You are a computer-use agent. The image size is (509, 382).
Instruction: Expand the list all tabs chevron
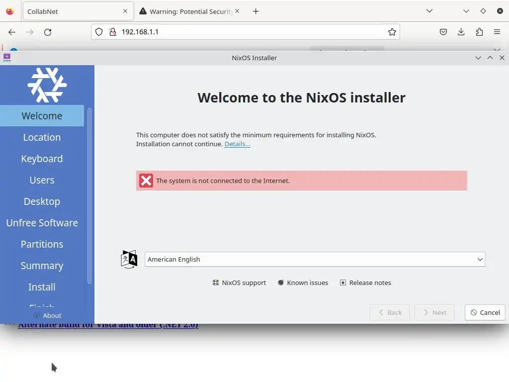429,11
